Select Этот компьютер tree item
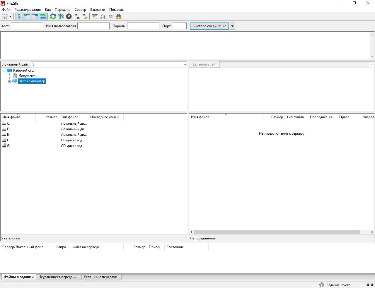Viewport: 375px width, 288px height. pos(32,81)
